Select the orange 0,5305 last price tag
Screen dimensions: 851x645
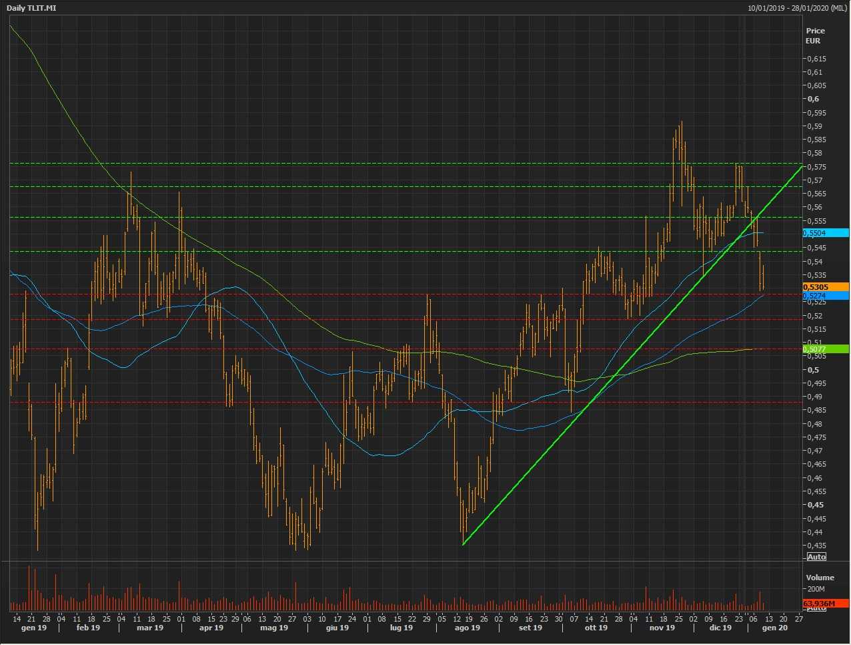pyautogui.click(x=826, y=287)
